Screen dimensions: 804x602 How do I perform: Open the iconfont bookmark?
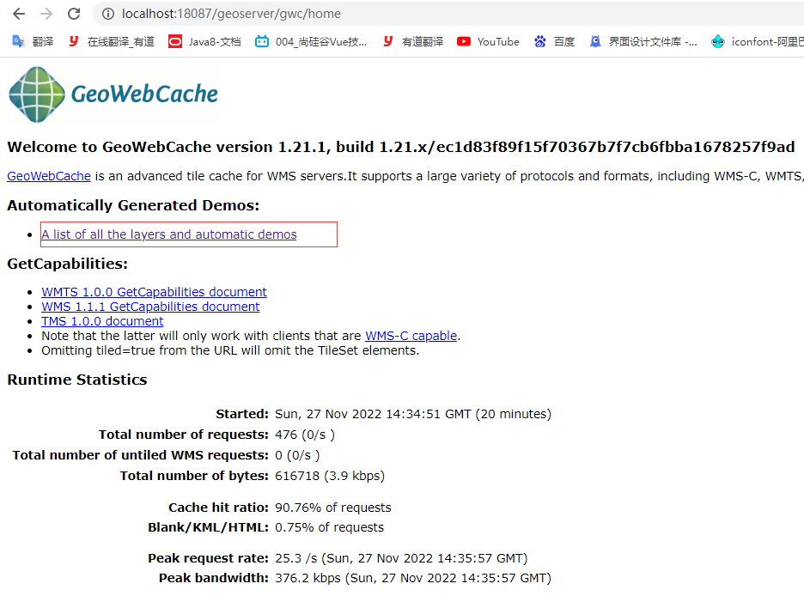click(758, 41)
